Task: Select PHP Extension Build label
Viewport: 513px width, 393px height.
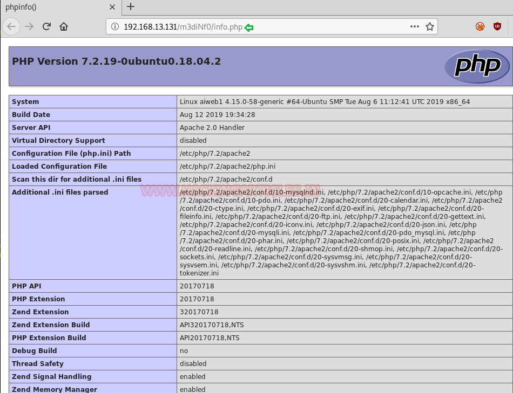Action: point(49,337)
